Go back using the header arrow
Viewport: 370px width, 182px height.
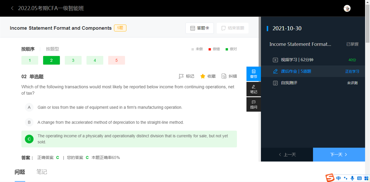(12, 8)
